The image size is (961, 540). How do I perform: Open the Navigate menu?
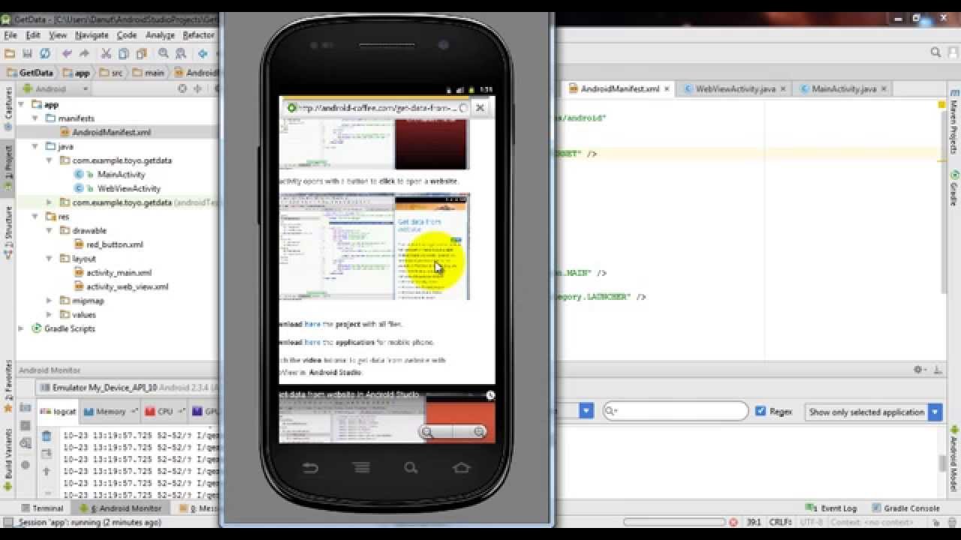pyautogui.click(x=92, y=35)
